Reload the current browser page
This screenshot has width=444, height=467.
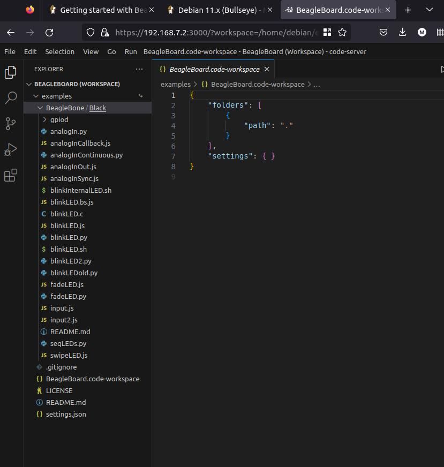[49, 33]
